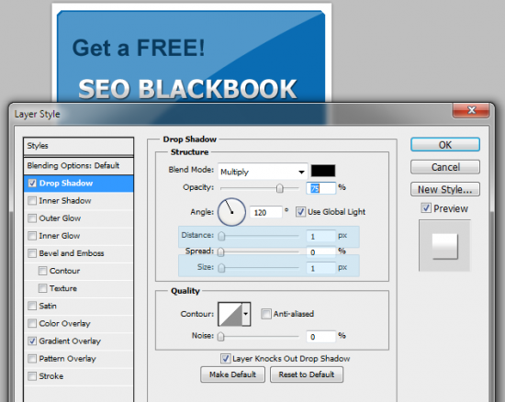Click the Size value field
505x402 pixels.
coord(320,268)
